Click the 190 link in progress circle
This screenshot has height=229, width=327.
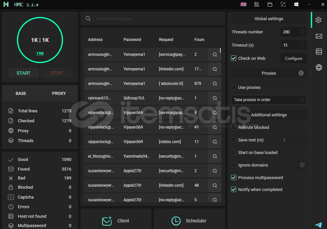click(40, 54)
